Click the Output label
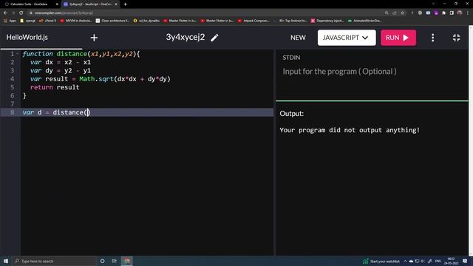Image resolution: width=473 pixels, height=266 pixels. point(291,113)
